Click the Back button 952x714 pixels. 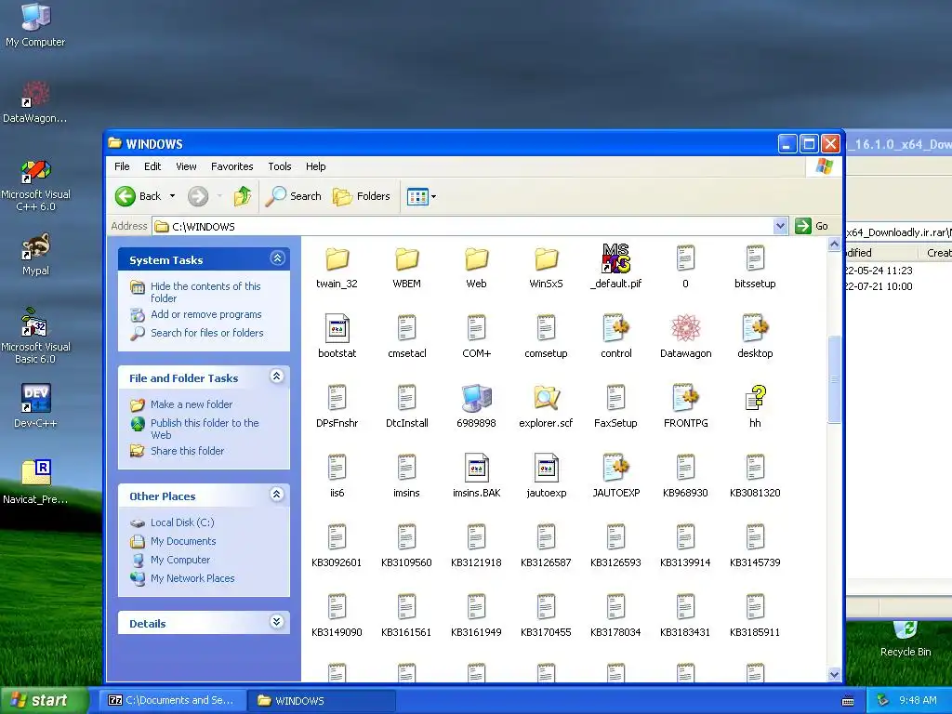(139, 196)
